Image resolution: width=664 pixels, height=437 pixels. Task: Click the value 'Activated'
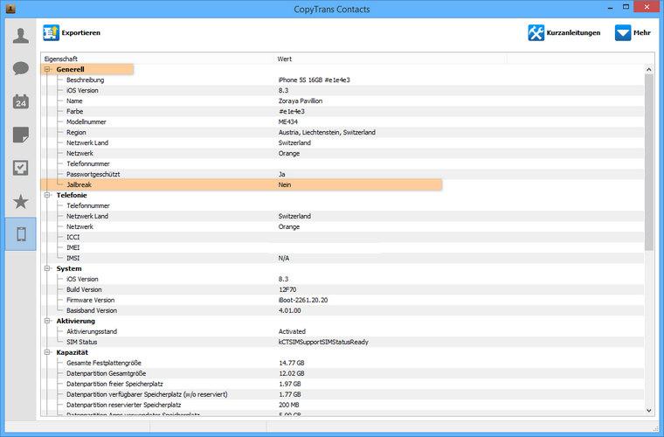(x=292, y=331)
